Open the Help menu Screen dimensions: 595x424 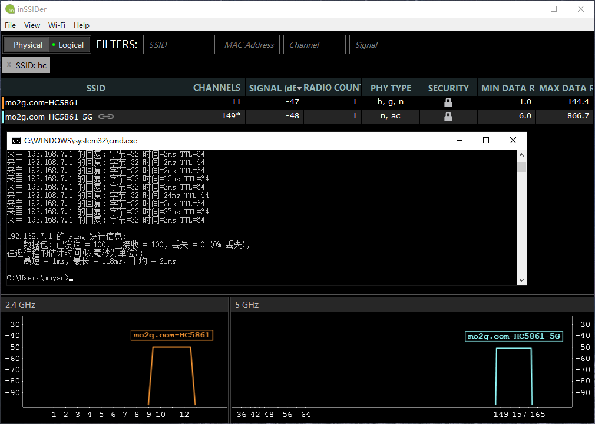(81, 25)
